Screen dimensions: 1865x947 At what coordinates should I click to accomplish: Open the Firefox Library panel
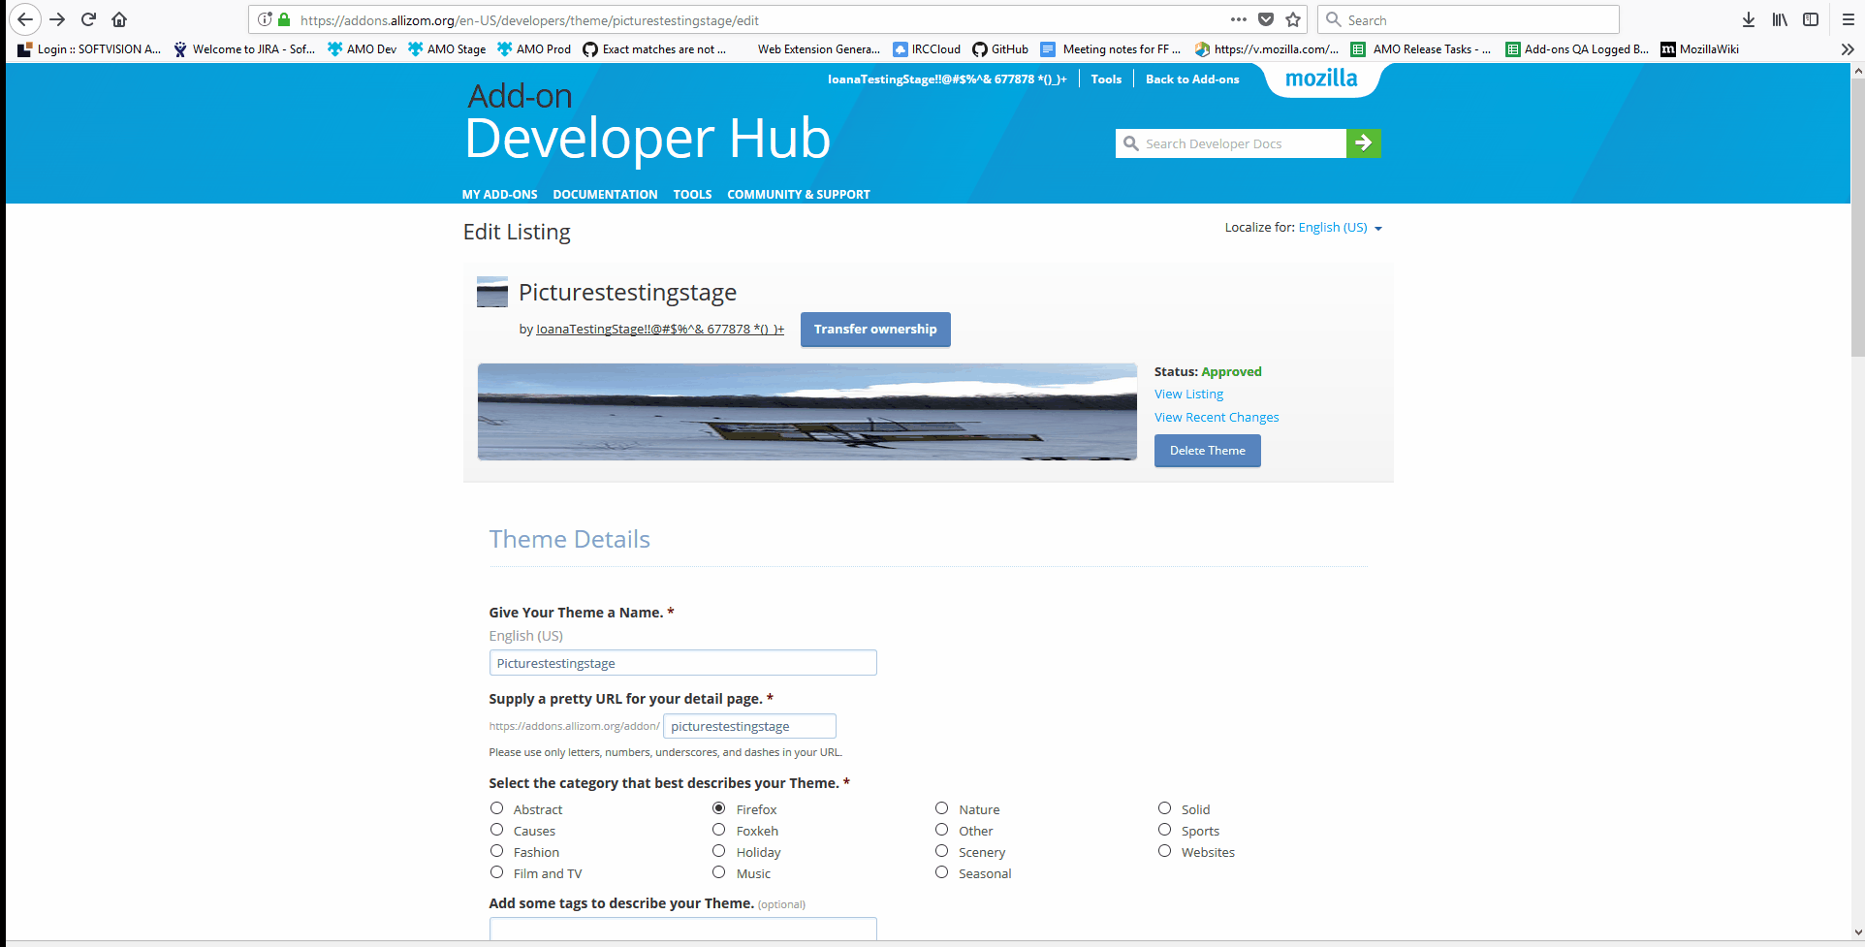tap(1779, 19)
